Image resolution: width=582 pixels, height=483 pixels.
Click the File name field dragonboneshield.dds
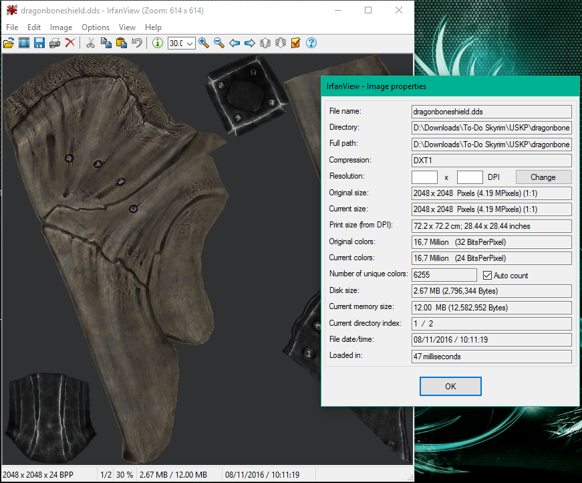[x=491, y=112]
